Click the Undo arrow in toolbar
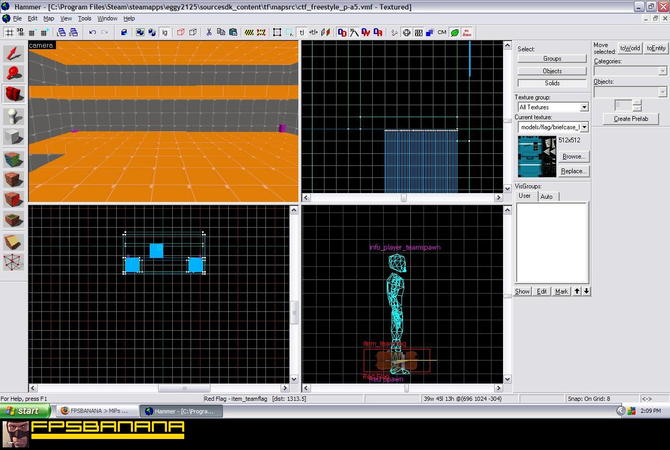The image size is (670, 450). [x=93, y=32]
